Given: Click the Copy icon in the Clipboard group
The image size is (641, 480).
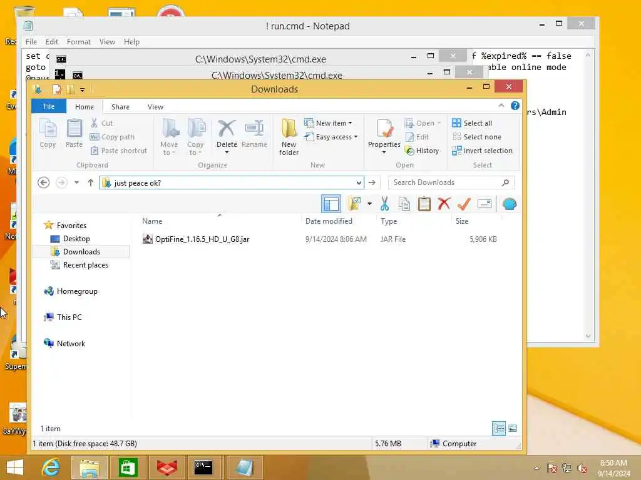Looking at the screenshot, I should click(48, 134).
